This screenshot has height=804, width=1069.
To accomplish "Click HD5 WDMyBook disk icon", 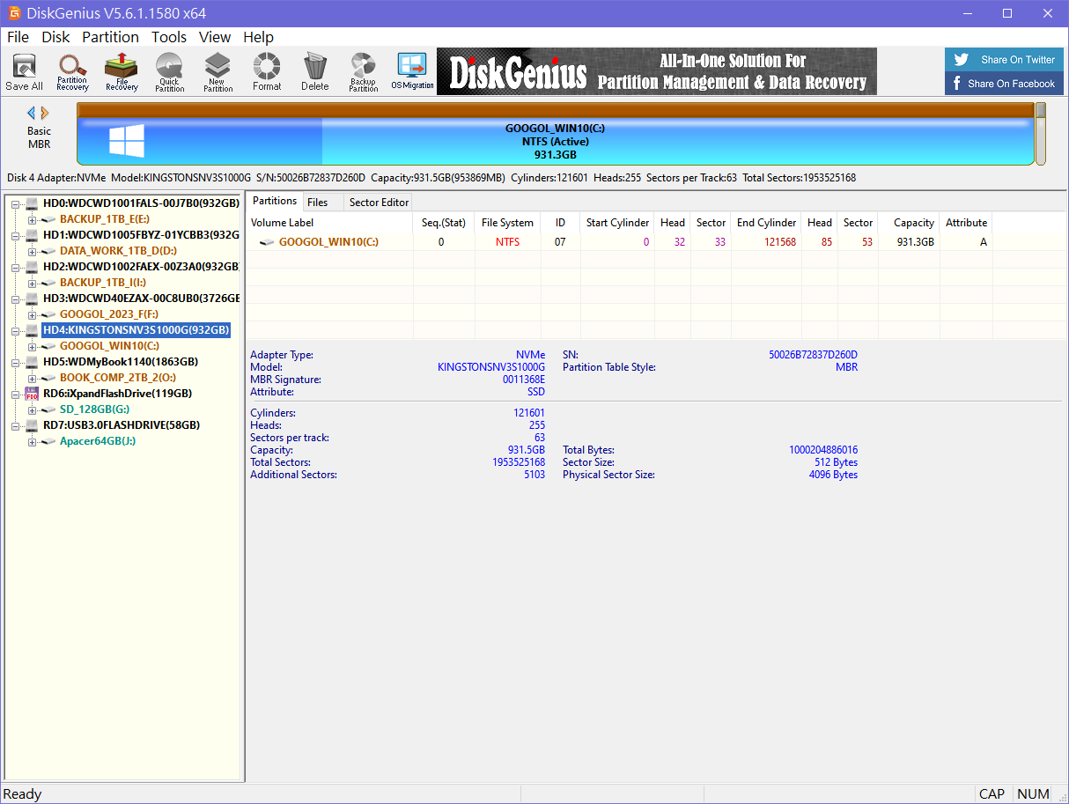I will click(33, 362).
